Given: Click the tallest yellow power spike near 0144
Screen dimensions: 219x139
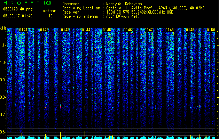Looking at the screenshot, I should coord(85,135).
